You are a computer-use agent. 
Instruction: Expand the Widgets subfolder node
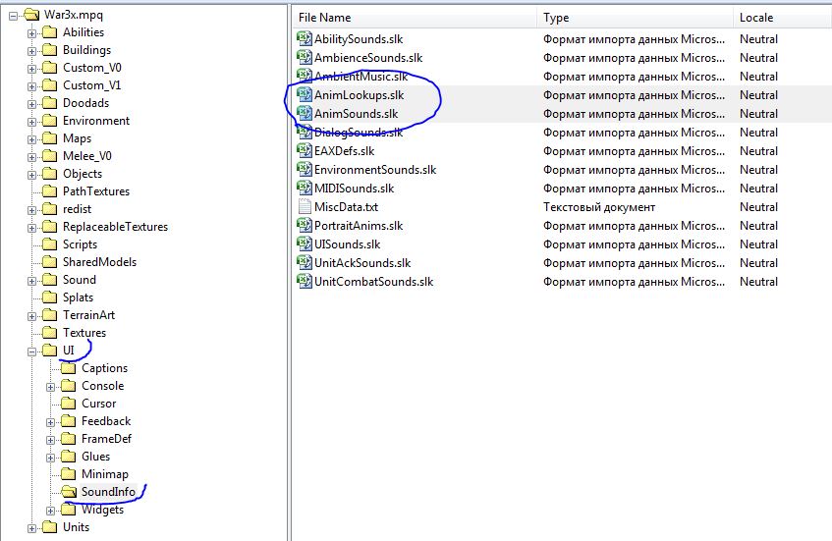(50, 511)
